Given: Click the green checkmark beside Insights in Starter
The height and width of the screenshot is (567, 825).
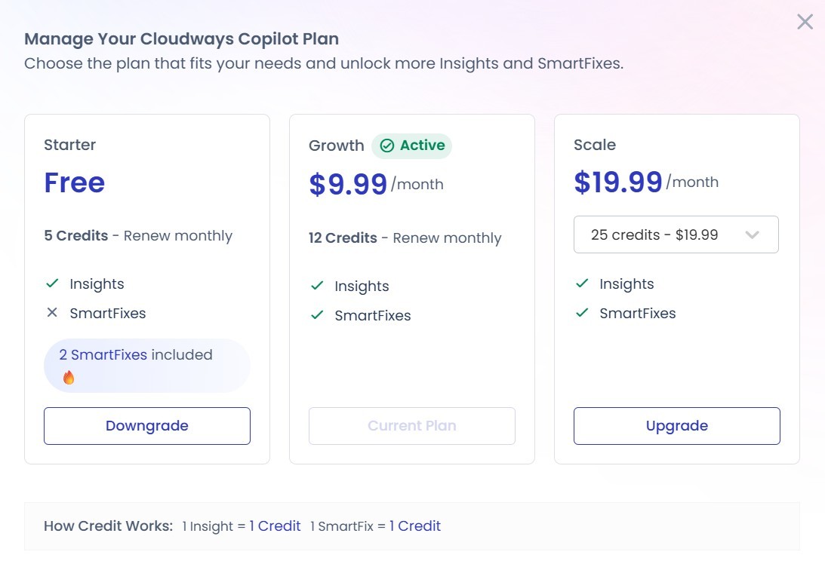Looking at the screenshot, I should point(51,283).
